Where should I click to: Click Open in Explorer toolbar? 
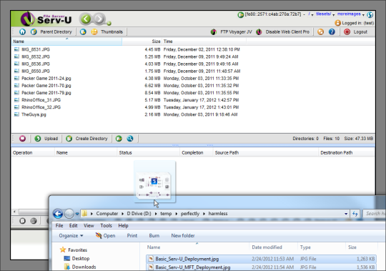(x=105, y=236)
